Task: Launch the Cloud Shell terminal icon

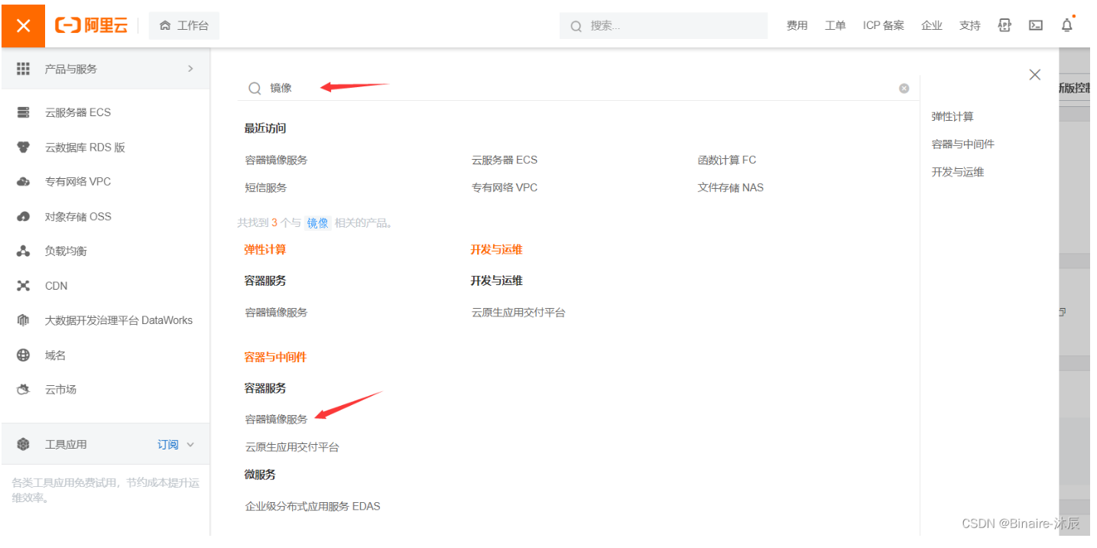Action: [1036, 25]
